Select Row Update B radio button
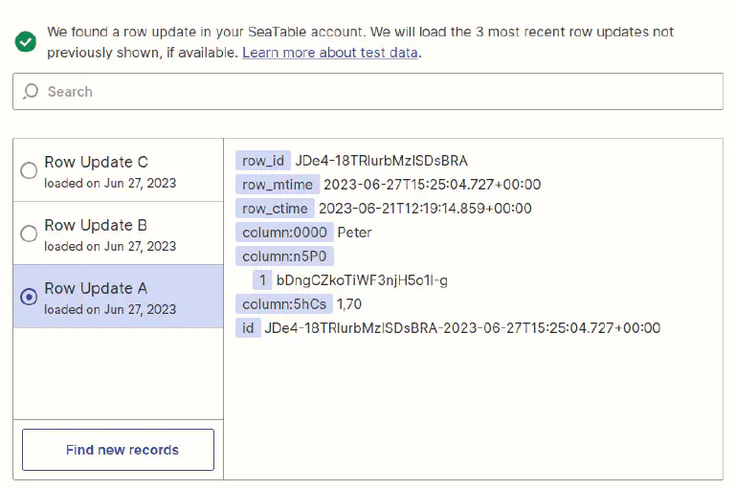Screen dimensions: 735x489 29,233
